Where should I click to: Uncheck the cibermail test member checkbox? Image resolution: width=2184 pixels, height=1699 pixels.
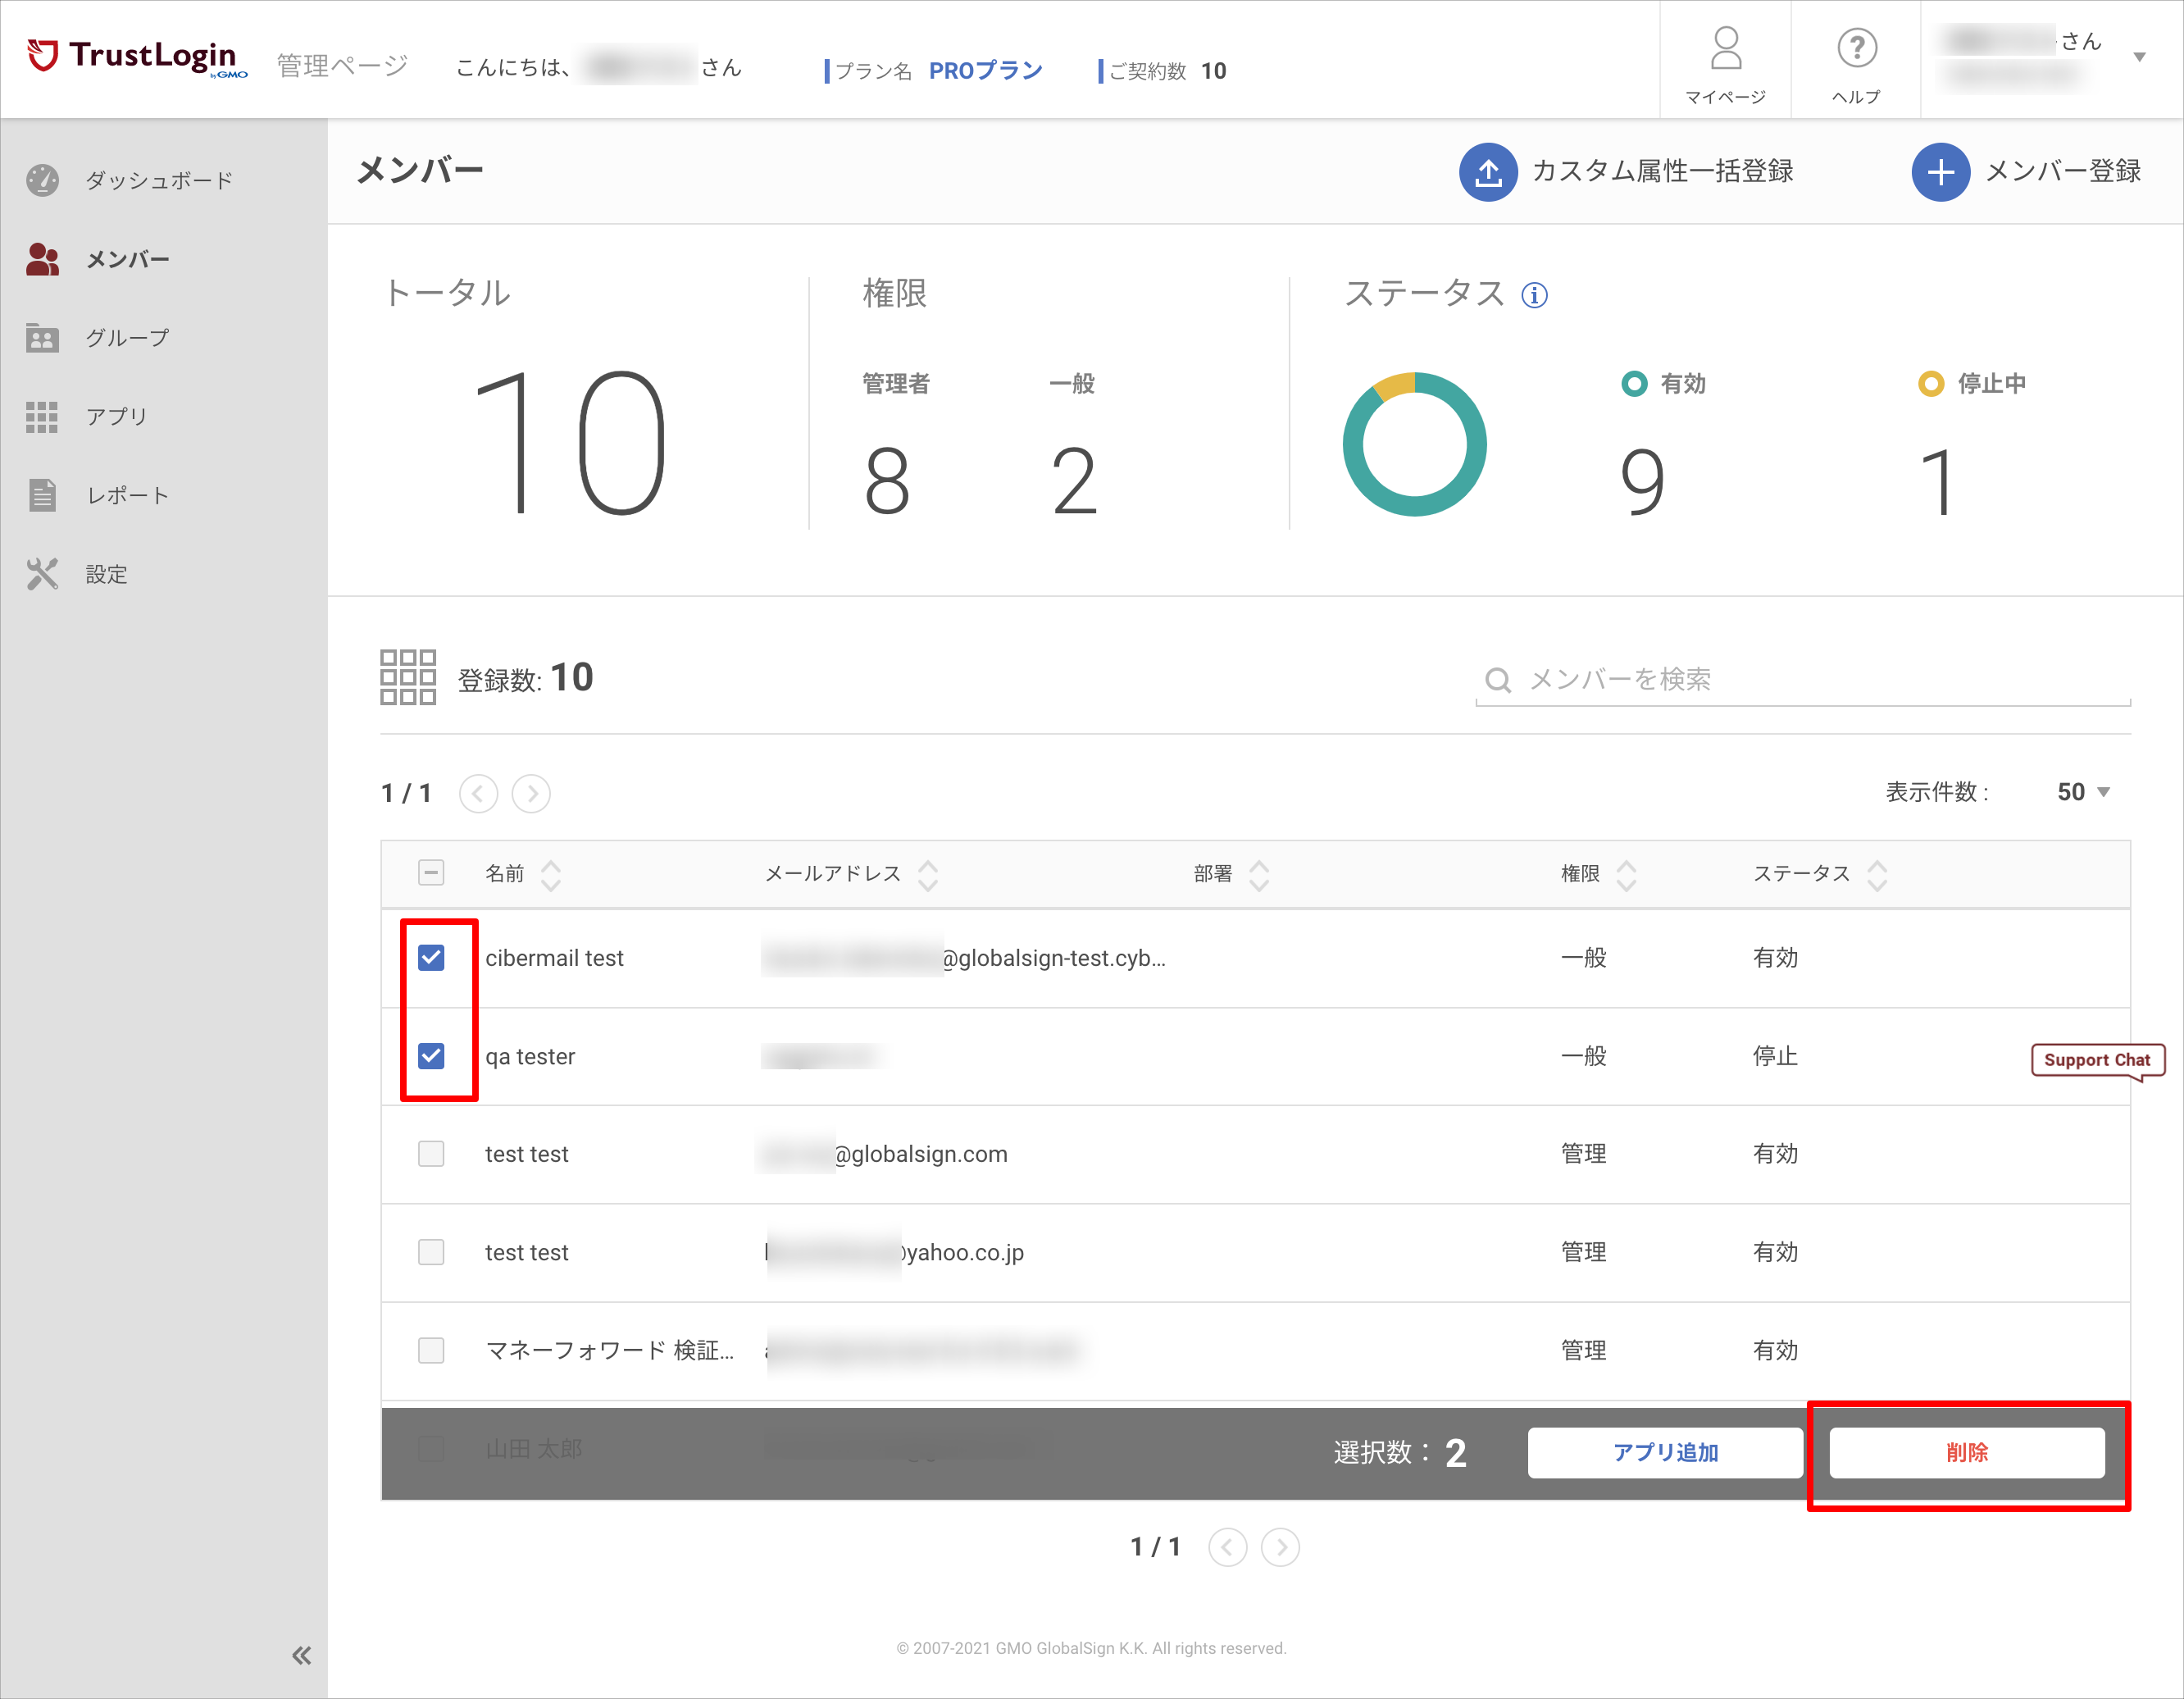pyautogui.click(x=431, y=958)
